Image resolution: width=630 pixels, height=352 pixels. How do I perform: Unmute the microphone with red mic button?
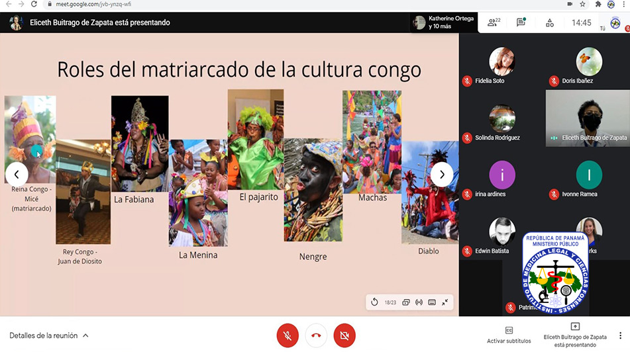288,335
